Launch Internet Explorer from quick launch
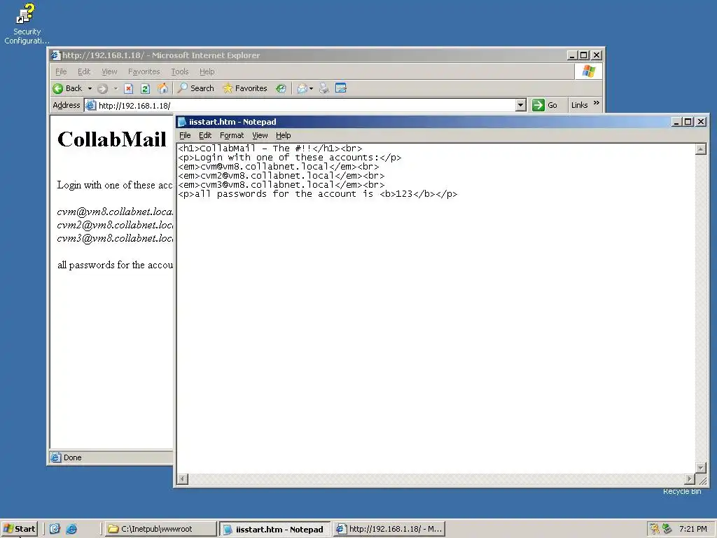Viewport: 717px width, 538px height. pos(71,529)
